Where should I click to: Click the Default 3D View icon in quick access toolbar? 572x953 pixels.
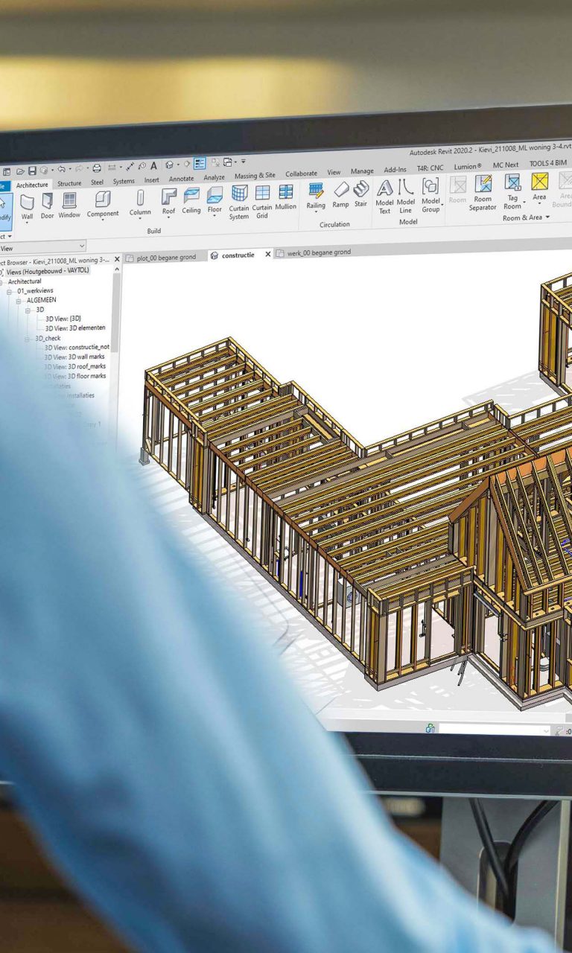click(x=169, y=165)
